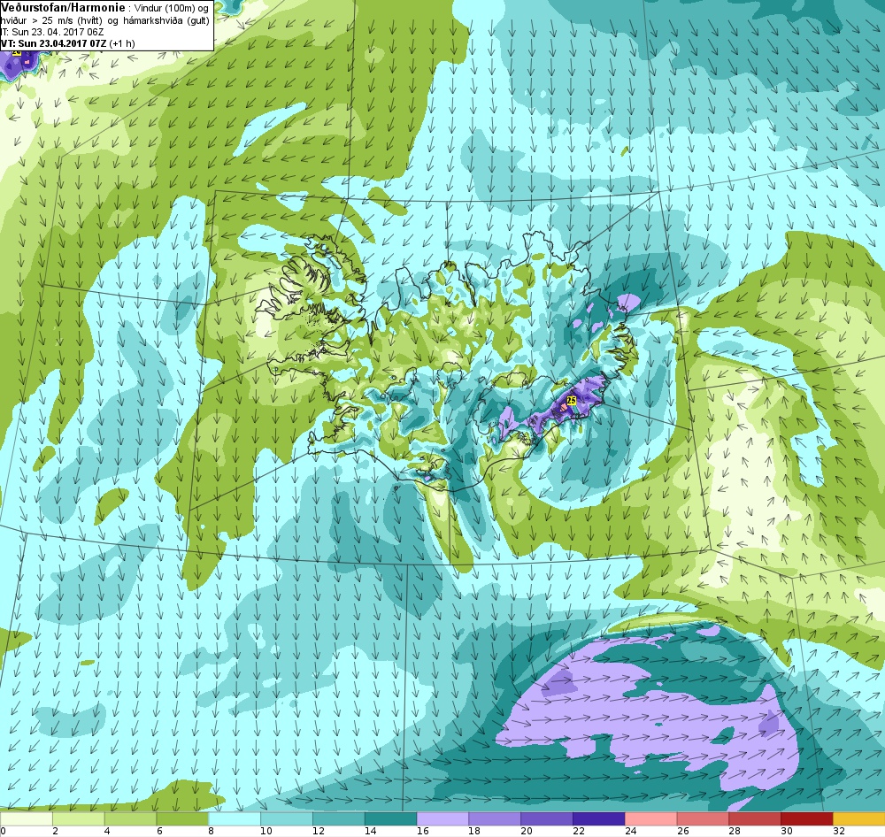
Task: Click the '32' label under the color scale
Action: click(x=839, y=831)
